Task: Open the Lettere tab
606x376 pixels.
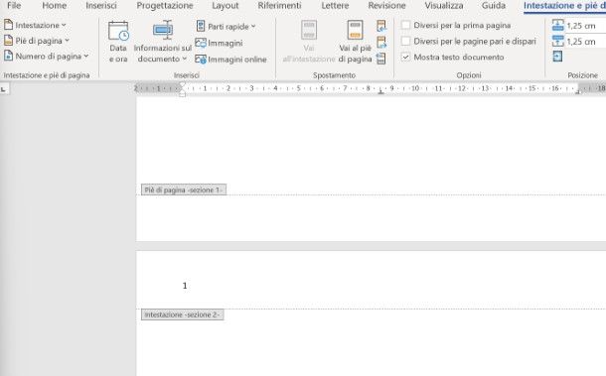Action: (335, 6)
